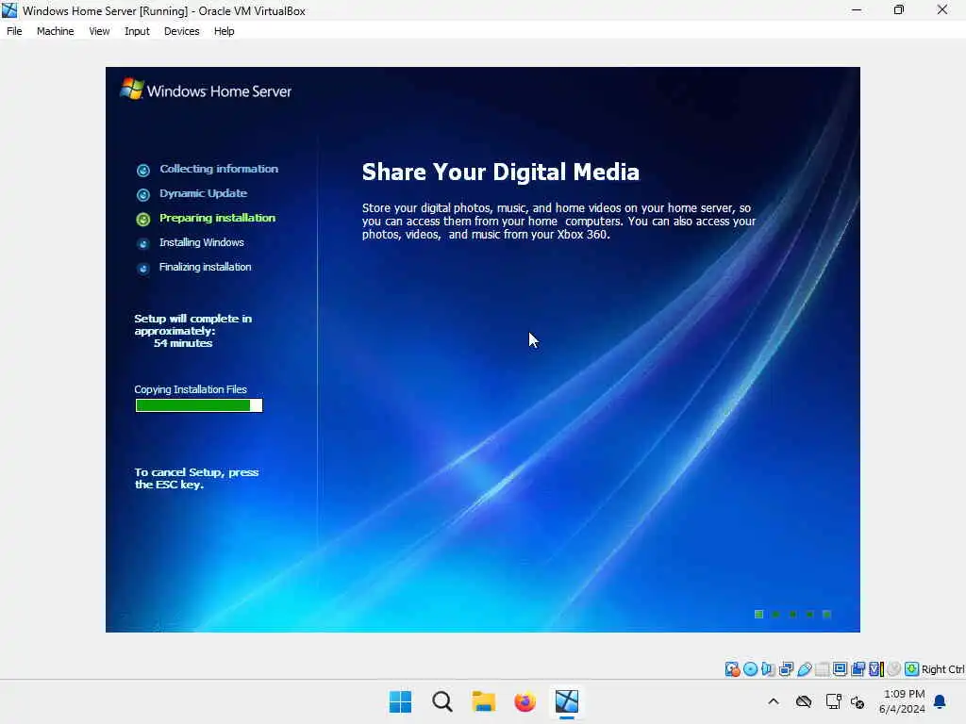The image size is (966, 724).
Task: Show hidden tray icons chevron
Action: tap(774, 701)
